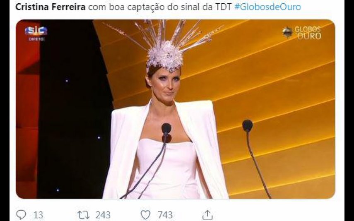Click the reply count 13
Screen dimensions: 354x221
coord(38,215)
